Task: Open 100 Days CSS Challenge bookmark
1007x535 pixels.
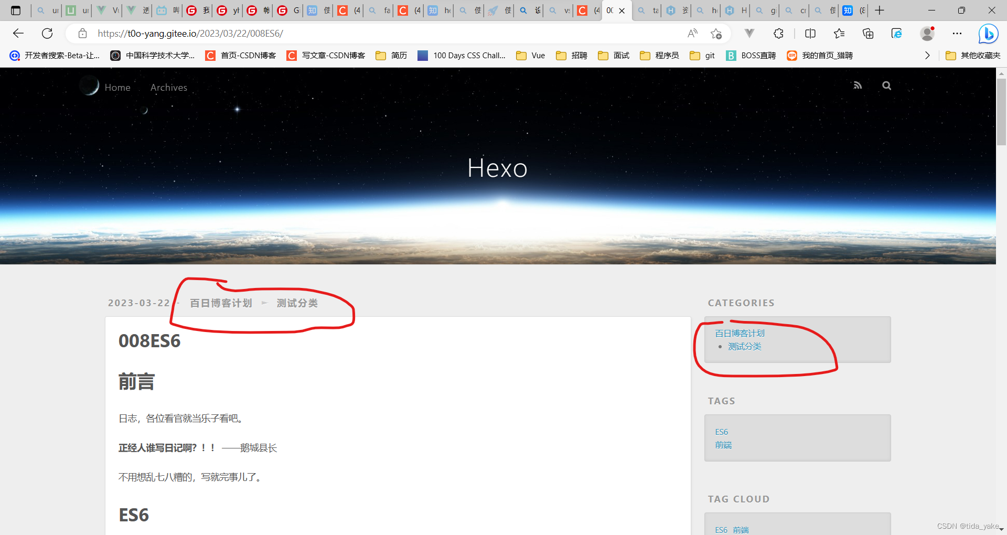Action: click(462, 56)
